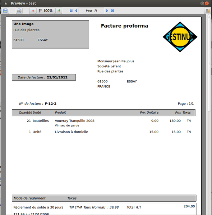The height and width of the screenshot is (215, 212).
Task: Click '21 bouteilles' quantity
Action: coord(38,121)
